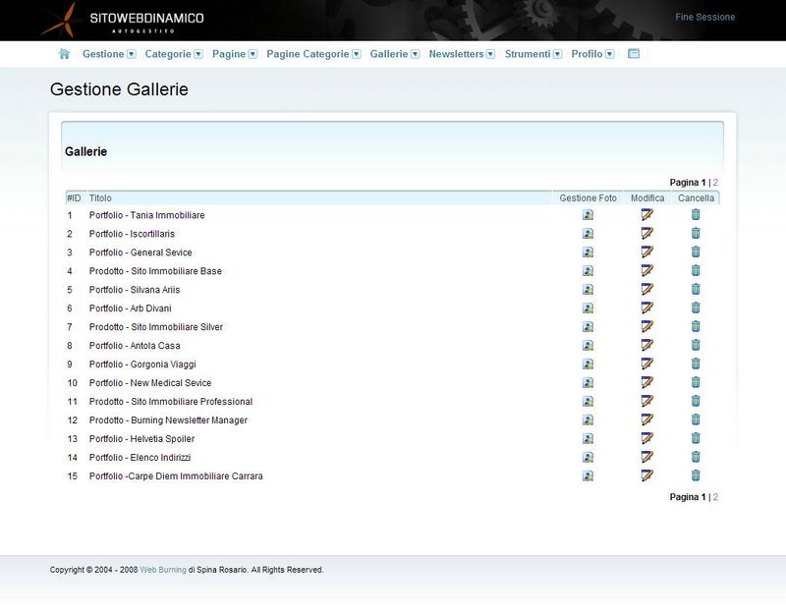This screenshot has width=786, height=615.
Task: Click Fine Sessione to log out
Action: tap(704, 17)
